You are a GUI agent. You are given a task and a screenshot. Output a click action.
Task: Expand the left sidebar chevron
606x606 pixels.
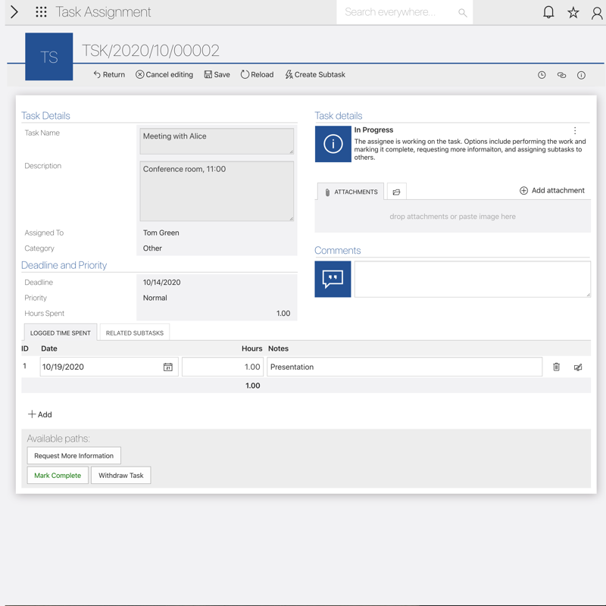[14, 12]
